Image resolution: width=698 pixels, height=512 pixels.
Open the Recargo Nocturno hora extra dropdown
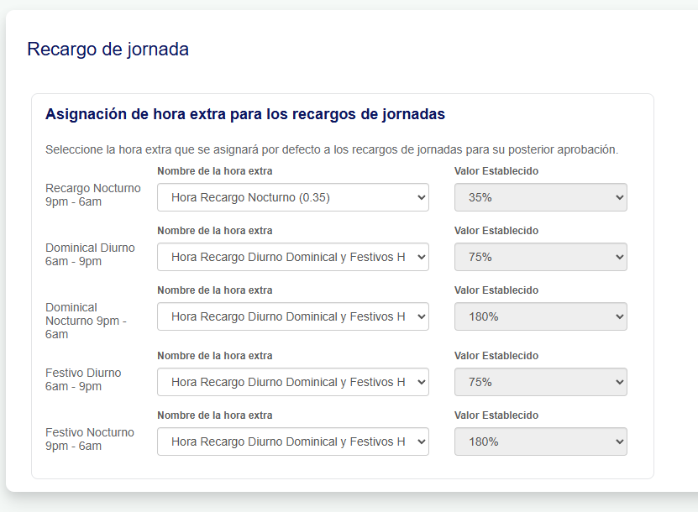pyautogui.click(x=293, y=197)
